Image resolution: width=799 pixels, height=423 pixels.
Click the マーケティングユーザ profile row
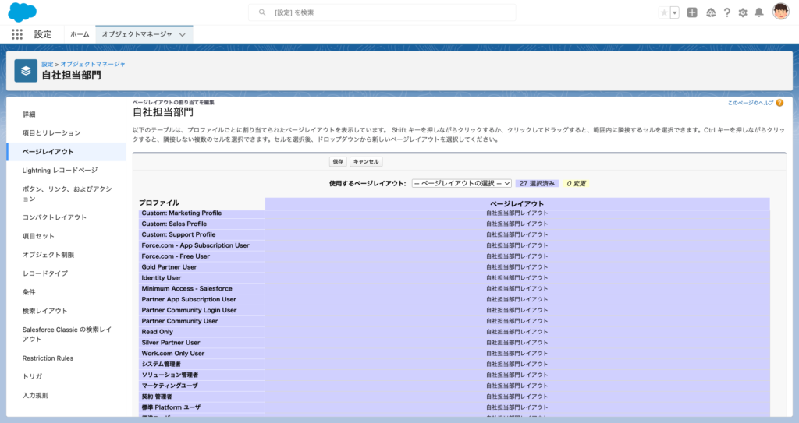pyautogui.click(x=202, y=386)
